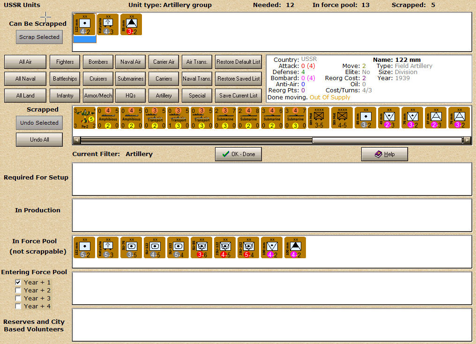Enable the Year + 4 checkbox
The width and height of the screenshot is (476, 344).
click(x=18, y=306)
